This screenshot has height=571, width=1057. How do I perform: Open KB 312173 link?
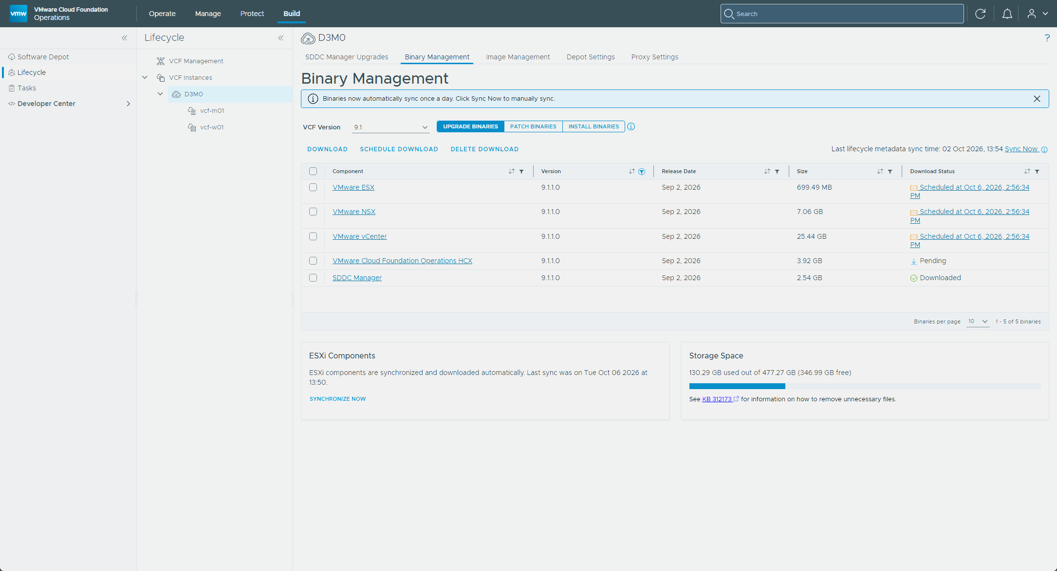click(717, 399)
